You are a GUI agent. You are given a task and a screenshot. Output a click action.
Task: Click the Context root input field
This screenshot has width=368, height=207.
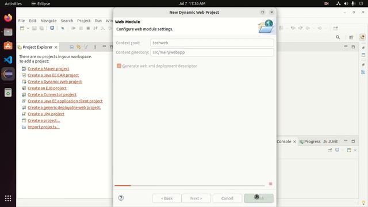[212, 43]
